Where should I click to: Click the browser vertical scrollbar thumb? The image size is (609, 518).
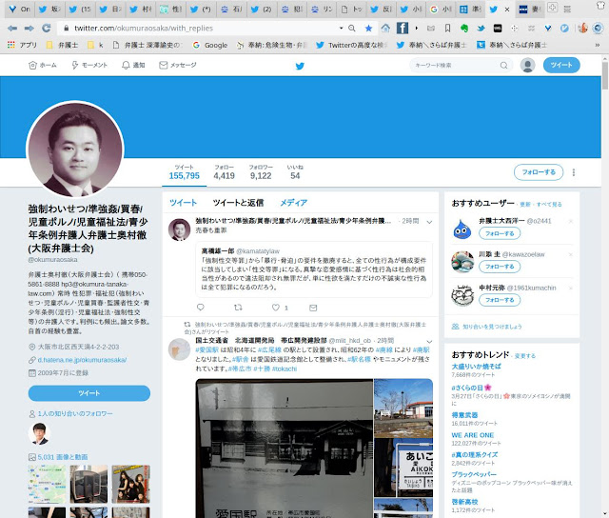pos(605,74)
